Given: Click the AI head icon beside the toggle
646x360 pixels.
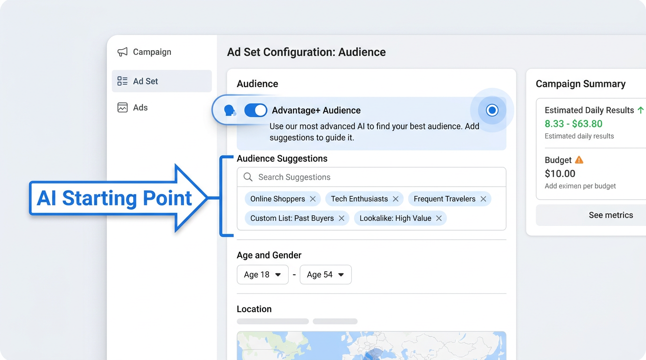Looking at the screenshot, I should 230,111.
